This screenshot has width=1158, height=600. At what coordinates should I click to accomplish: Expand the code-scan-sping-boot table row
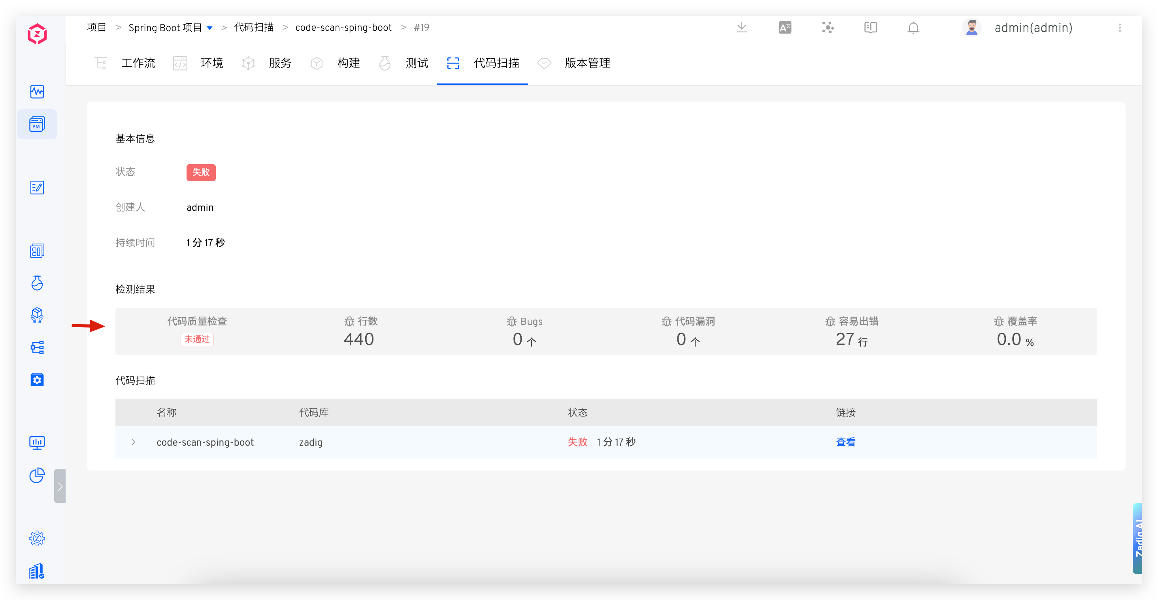(x=133, y=442)
